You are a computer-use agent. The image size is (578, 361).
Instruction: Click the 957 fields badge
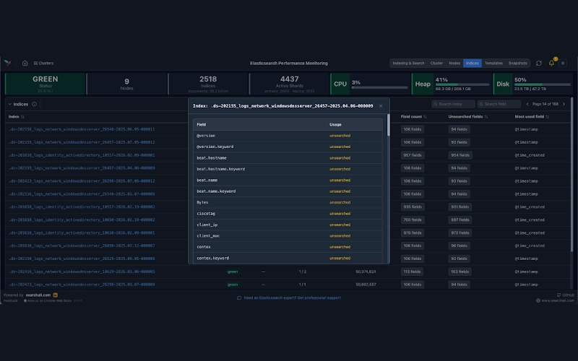pyautogui.click(x=412, y=155)
